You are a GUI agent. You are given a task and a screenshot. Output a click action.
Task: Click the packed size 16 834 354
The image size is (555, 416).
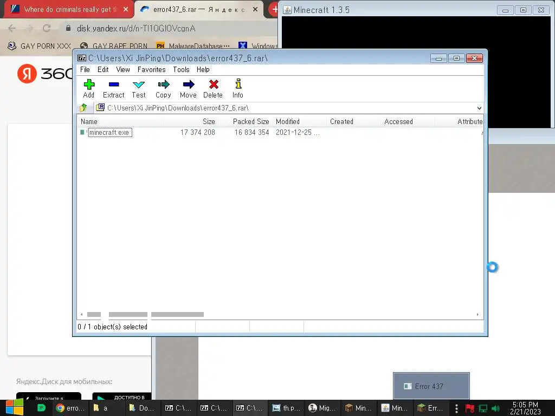251,132
